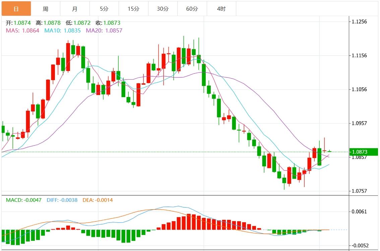Select the 日 daily timeframe tab
Viewport: 380px width, 251px height.
pyautogui.click(x=16, y=9)
